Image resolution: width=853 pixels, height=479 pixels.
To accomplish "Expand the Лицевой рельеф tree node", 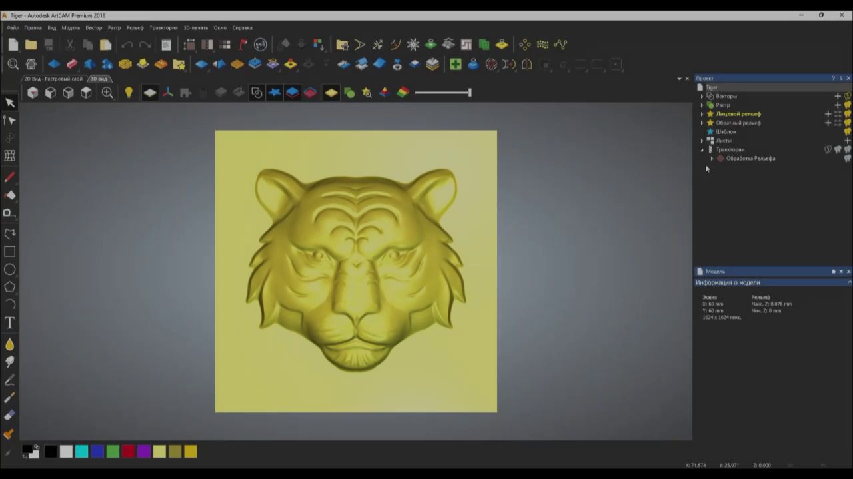I will (x=702, y=114).
